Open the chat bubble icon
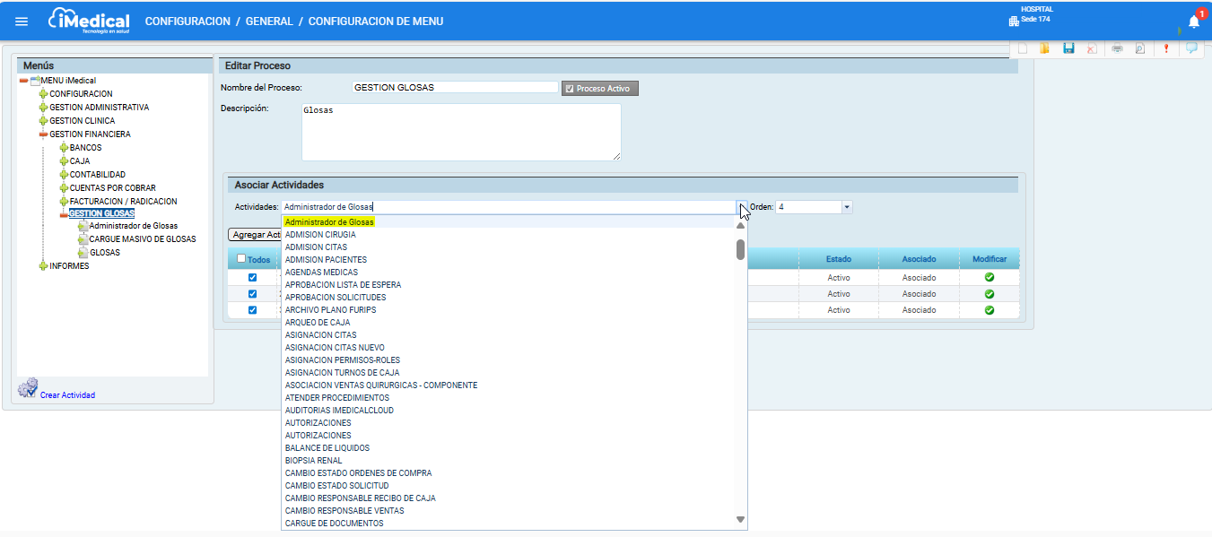 pyautogui.click(x=1191, y=48)
